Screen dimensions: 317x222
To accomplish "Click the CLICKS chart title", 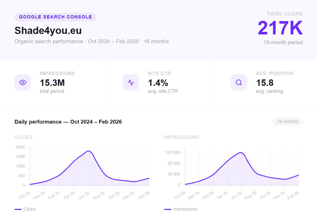I will coord(23,137).
